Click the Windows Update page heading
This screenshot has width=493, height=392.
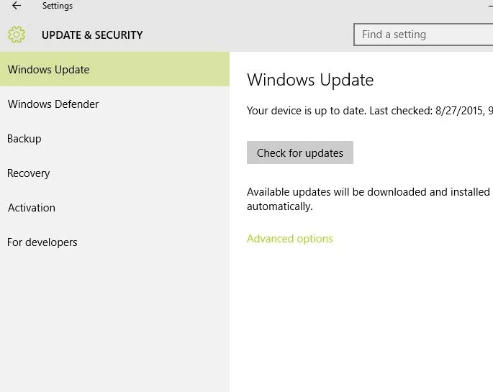pyautogui.click(x=310, y=80)
